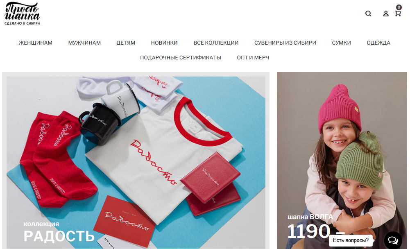
Task: Click the Просто шапка logo
Action: pos(22,14)
